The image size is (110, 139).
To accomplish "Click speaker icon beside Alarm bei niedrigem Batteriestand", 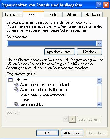I will coord(16,90).
